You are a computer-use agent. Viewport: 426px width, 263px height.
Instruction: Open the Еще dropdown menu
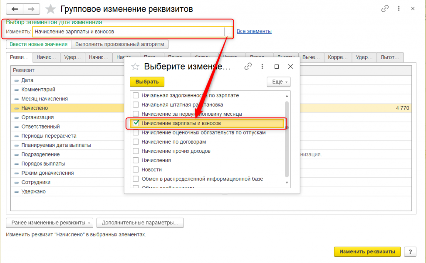click(x=278, y=82)
